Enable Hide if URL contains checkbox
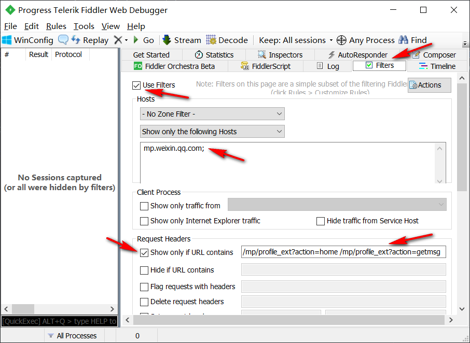Screen dimensions: 470x343 144,270
